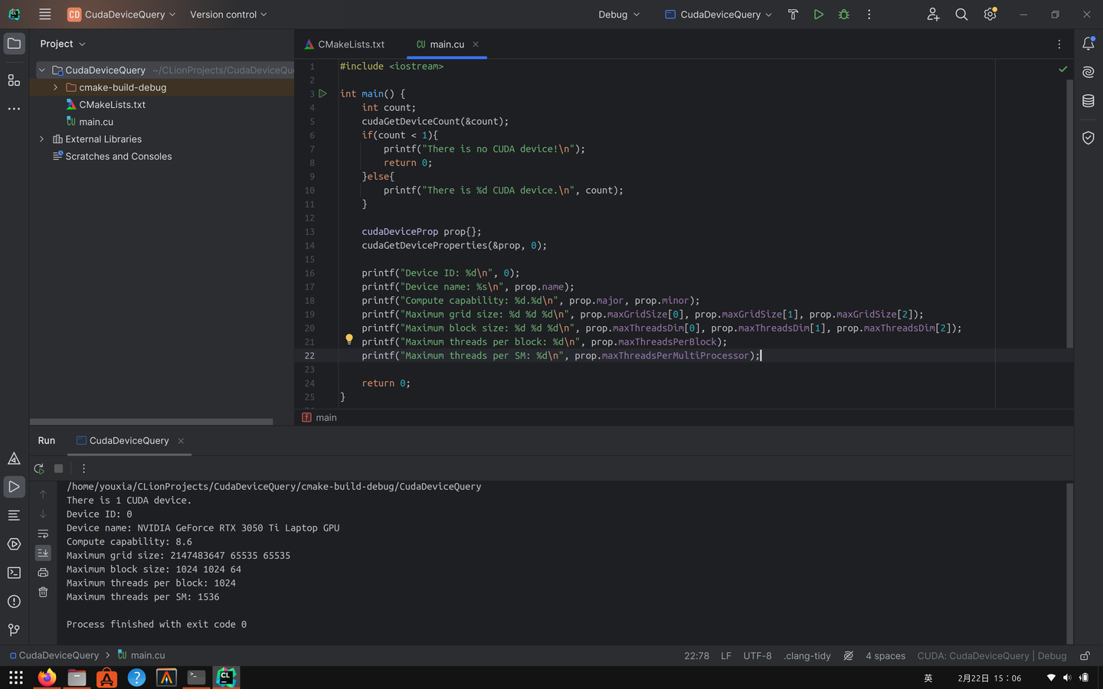Start debugging with the green bug icon
The height and width of the screenshot is (689, 1103).
[x=843, y=14]
